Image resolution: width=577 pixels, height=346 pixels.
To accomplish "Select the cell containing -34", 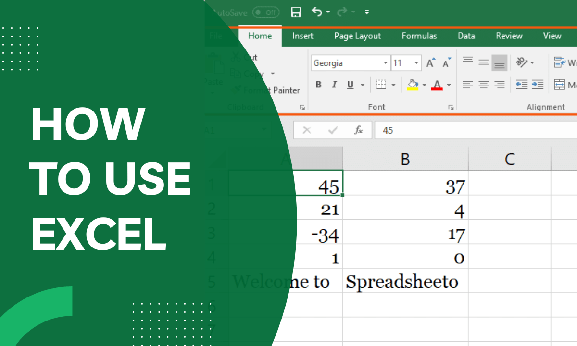I will (286, 232).
